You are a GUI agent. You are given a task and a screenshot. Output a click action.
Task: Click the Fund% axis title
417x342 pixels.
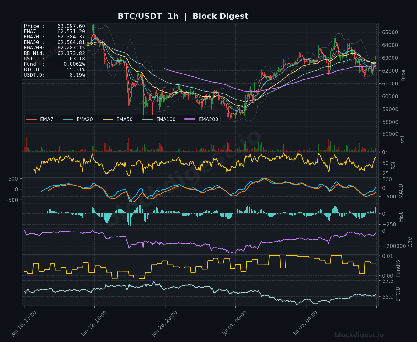(398, 268)
